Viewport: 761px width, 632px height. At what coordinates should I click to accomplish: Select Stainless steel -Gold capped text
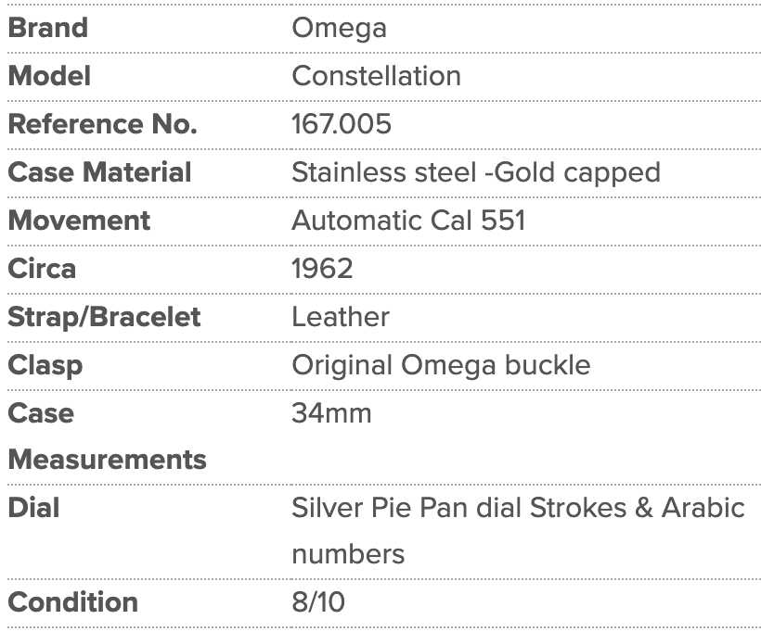(x=476, y=173)
